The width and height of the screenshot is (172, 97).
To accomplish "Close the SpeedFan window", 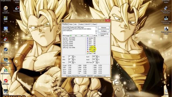I will point(108,20).
